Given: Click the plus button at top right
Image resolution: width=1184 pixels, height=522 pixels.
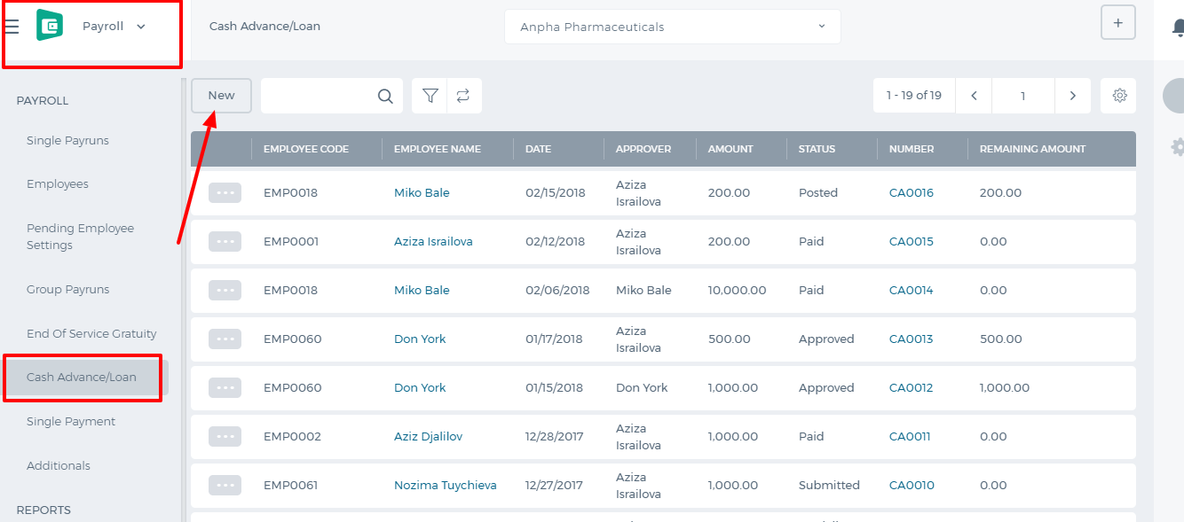Looking at the screenshot, I should [1117, 23].
